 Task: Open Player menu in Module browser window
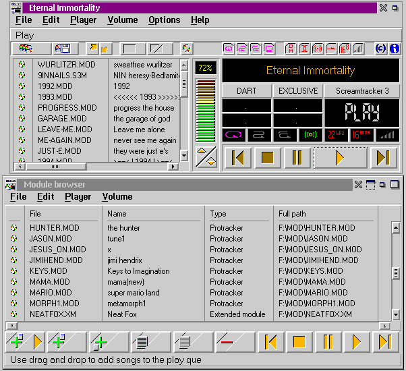coord(78,197)
